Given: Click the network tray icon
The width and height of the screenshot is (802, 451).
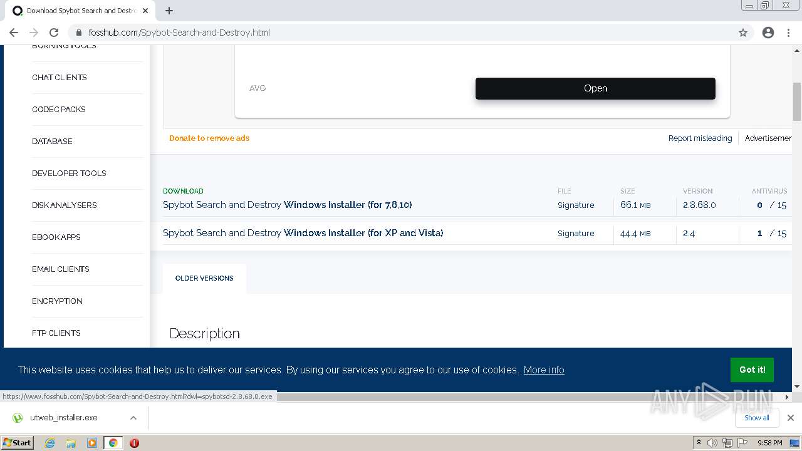Looking at the screenshot, I should [727, 443].
